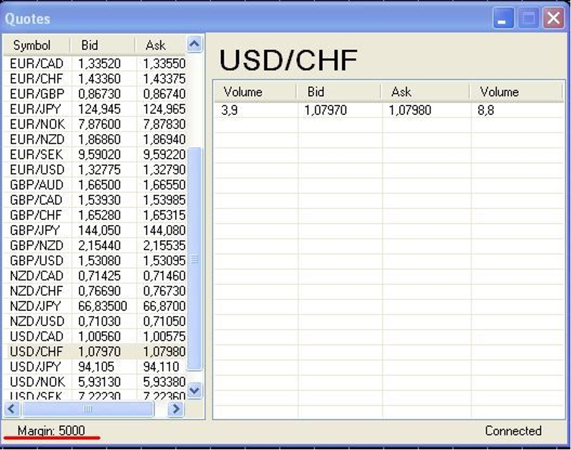The width and height of the screenshot is (571, 450).
Task: Sort list by Symbol column header
Action: [x=32, y=46]
